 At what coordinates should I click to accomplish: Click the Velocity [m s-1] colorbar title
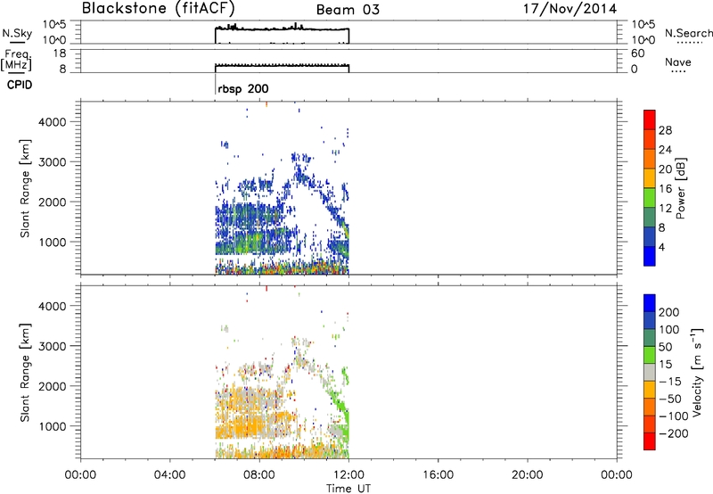(x=697, y=372)
